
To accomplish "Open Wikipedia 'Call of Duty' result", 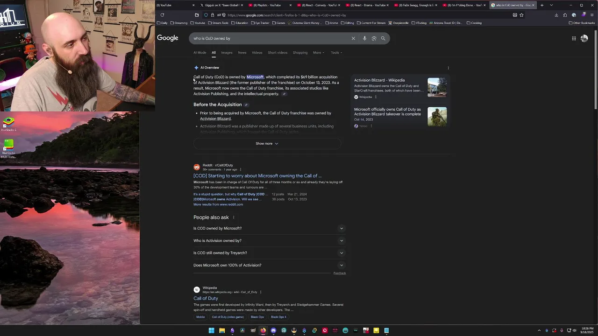I will point(206,298).
